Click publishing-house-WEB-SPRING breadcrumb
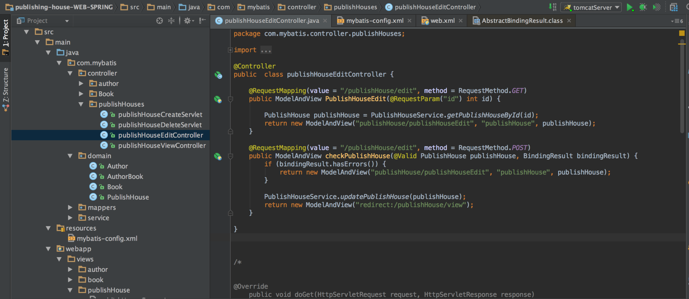 (59, 7)
